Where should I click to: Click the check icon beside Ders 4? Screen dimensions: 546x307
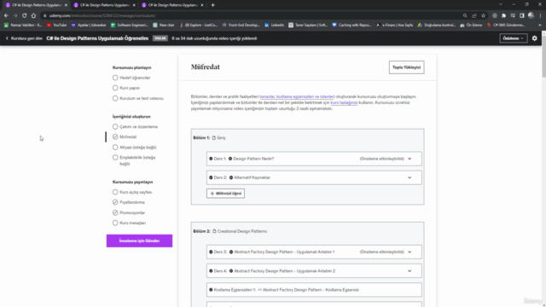(211, 271)
